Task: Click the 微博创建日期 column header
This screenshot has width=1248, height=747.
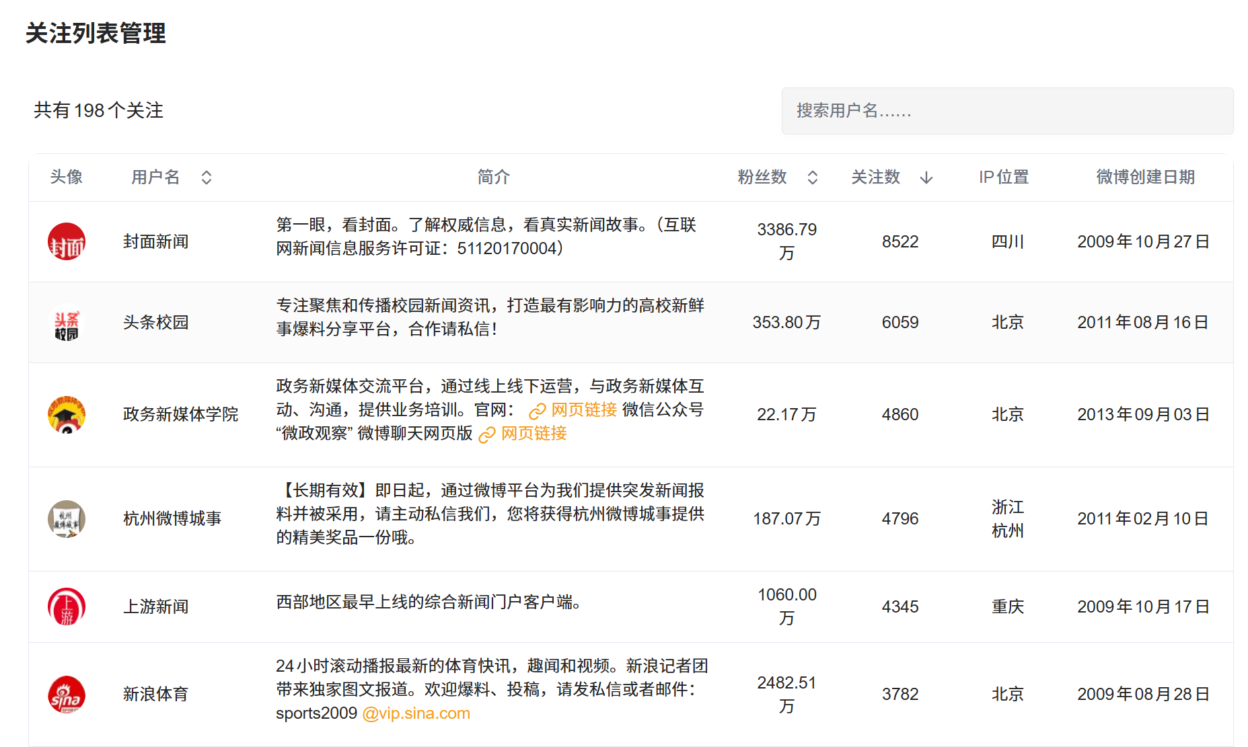Action: 1146,178
